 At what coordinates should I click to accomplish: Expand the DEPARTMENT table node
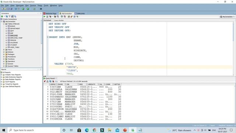(x=6, y=28)
